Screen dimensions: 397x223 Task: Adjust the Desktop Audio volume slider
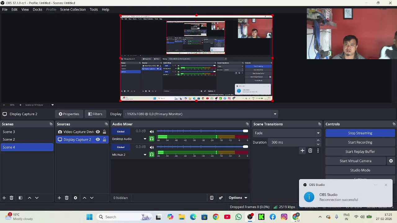click(202, 131)
